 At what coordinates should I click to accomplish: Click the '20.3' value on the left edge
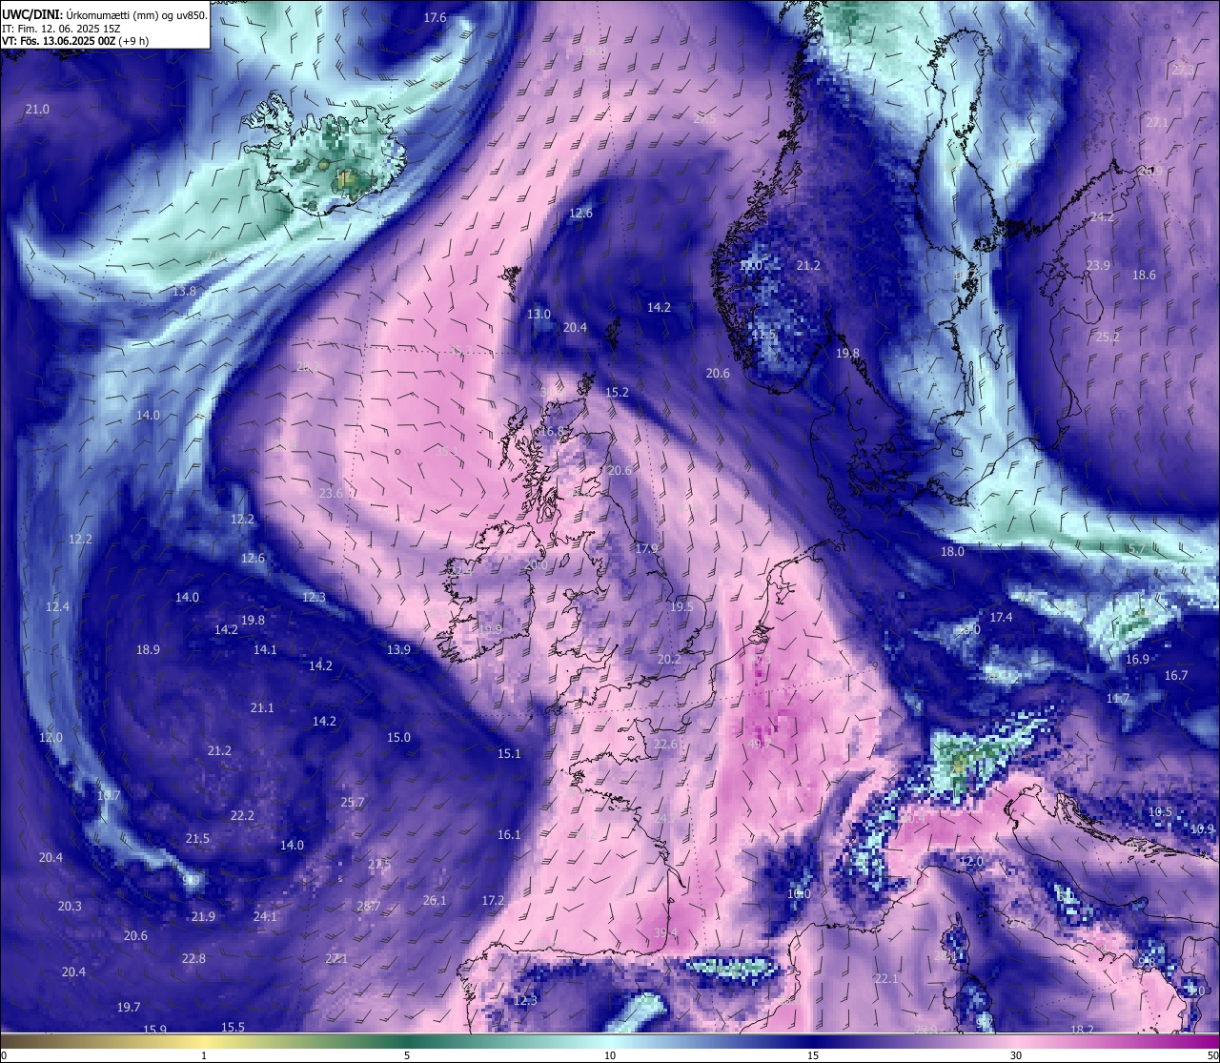click(70, 906)
